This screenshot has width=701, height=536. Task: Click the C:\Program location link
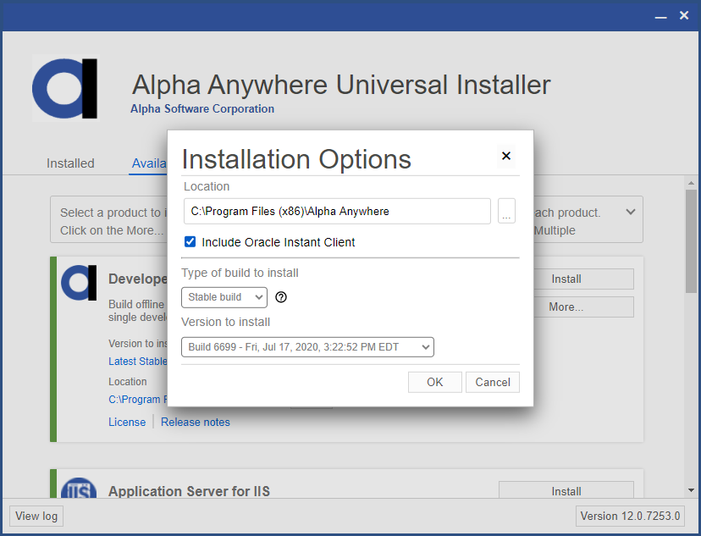tap(138, 399)
